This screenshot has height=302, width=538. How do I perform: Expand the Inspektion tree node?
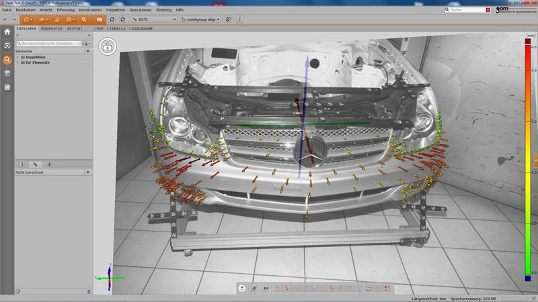click(18, 57)
